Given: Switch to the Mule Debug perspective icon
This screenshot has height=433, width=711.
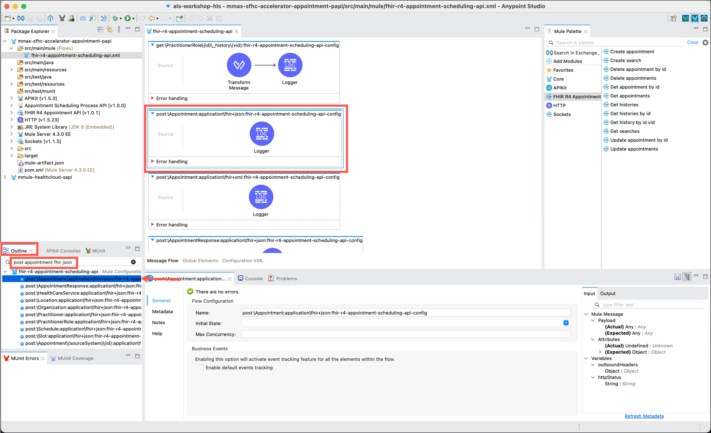Looking at the screenshot, I should 686,19.
